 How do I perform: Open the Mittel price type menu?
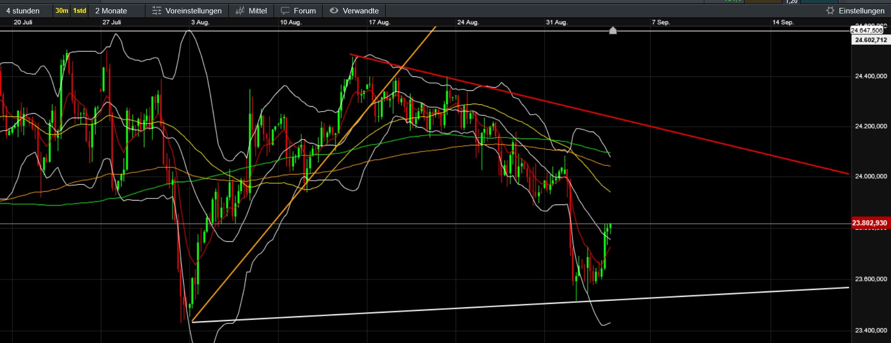[x=258, y=10]
